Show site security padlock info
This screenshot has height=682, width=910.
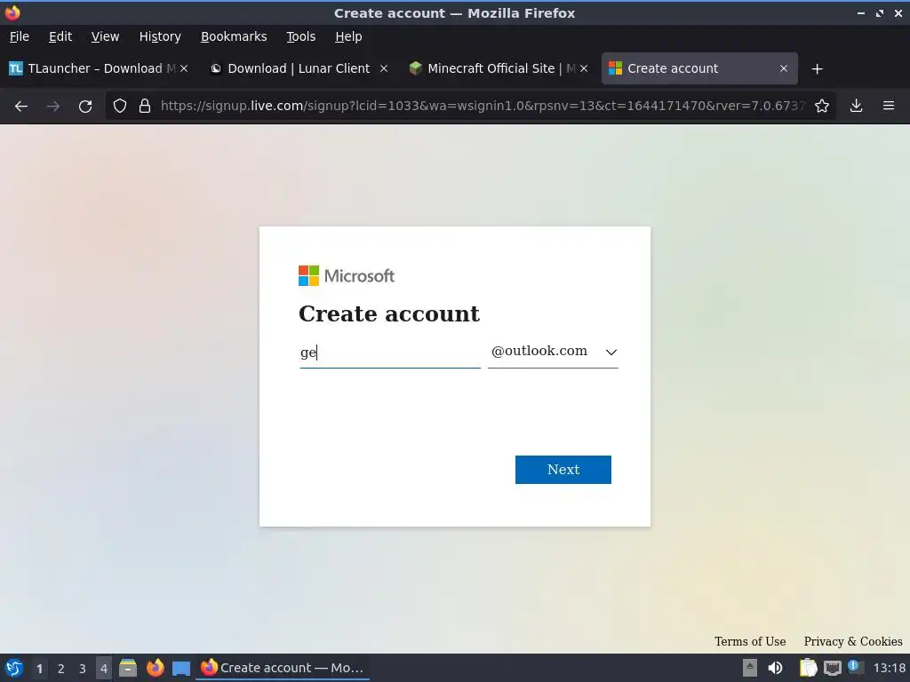(145, 107)
